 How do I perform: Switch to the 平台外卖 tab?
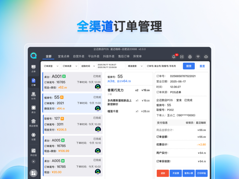[94, 56]
